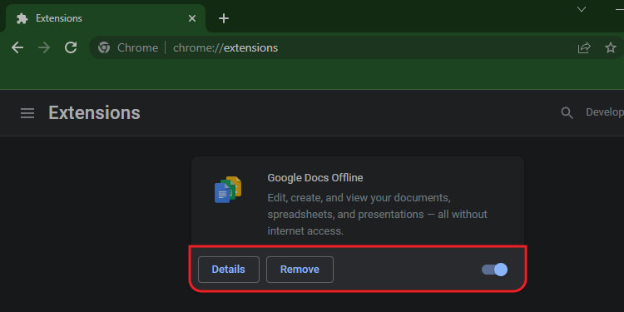Remove the Google Docs Offline extension
Viewport: 624px width, 312px height.
coord(300,270)
